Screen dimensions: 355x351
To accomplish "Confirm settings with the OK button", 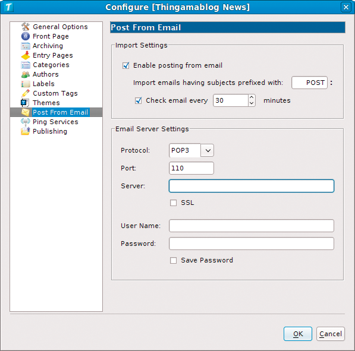I will (298, 334).
